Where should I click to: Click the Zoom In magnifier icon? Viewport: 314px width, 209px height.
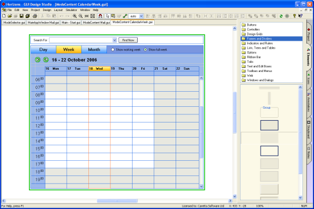(x=74, y=16)
